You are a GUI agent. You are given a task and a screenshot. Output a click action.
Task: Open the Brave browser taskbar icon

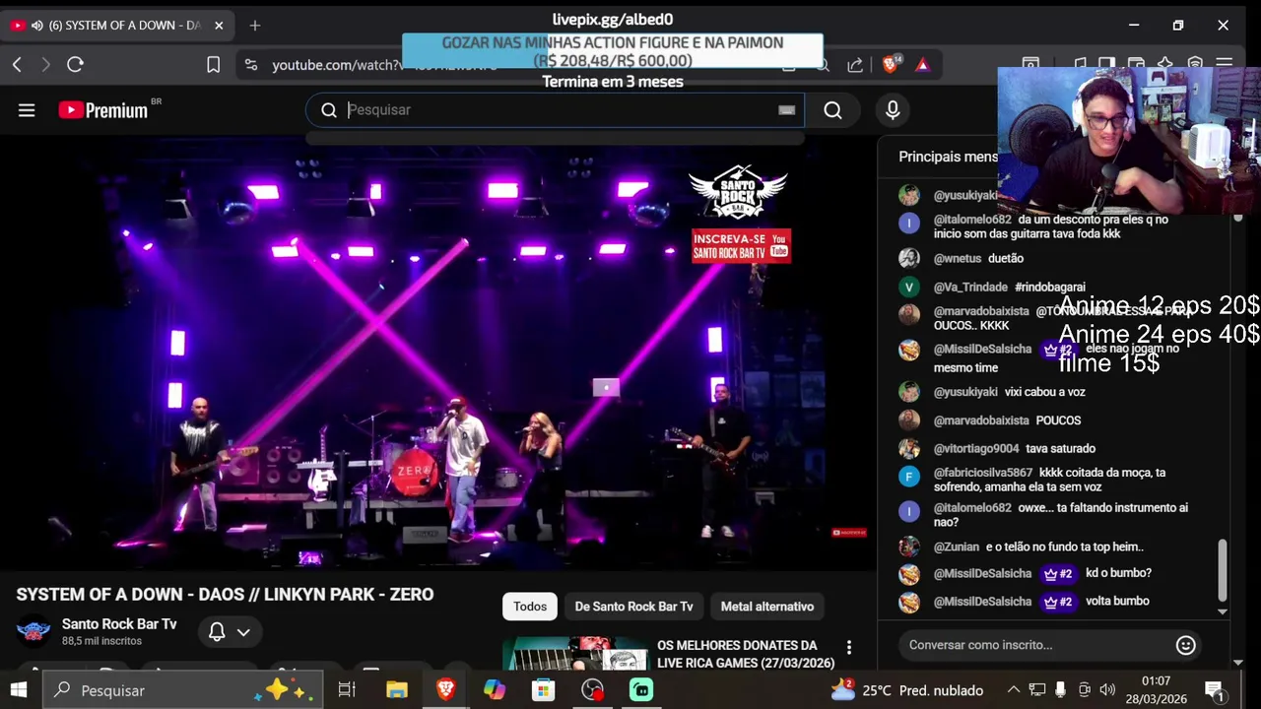(x=446, y=690)
